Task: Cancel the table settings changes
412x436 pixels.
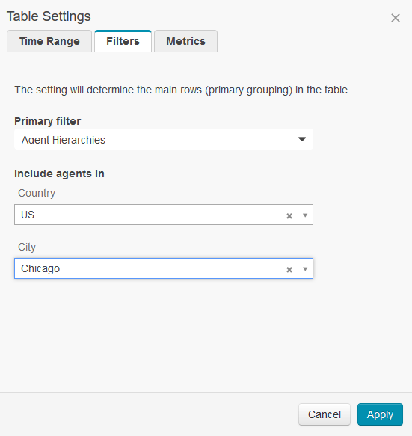Action: [325, 414]
